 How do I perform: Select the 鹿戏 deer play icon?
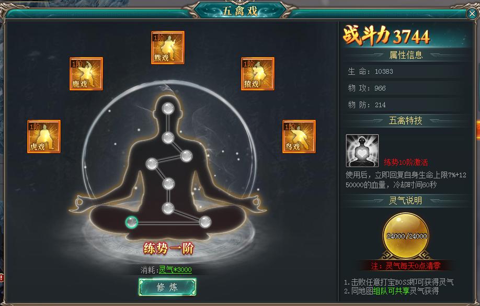tap(86, 74)
